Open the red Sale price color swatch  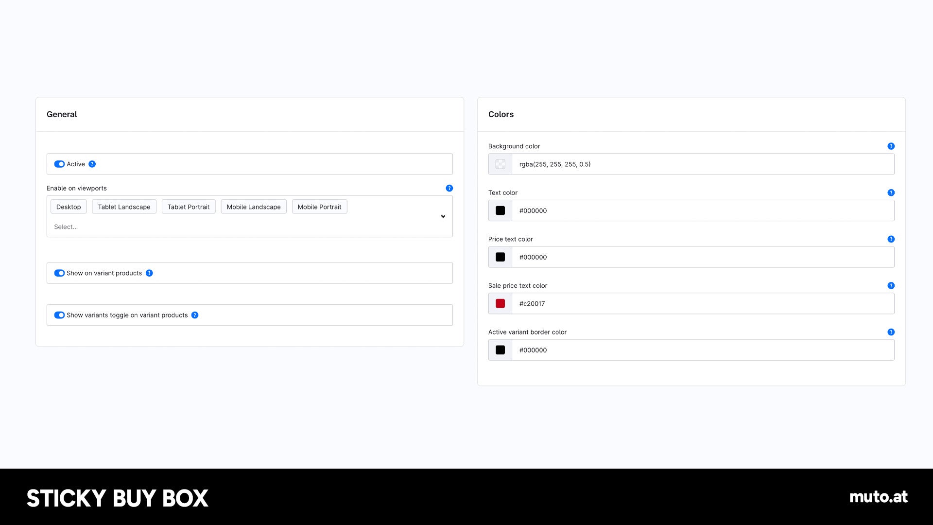500,303
